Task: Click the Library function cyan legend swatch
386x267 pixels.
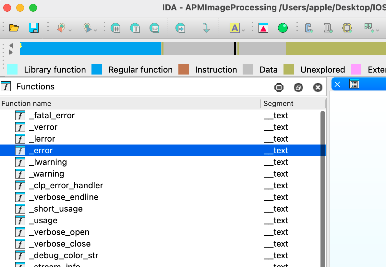Action: (x=12, y=69)
